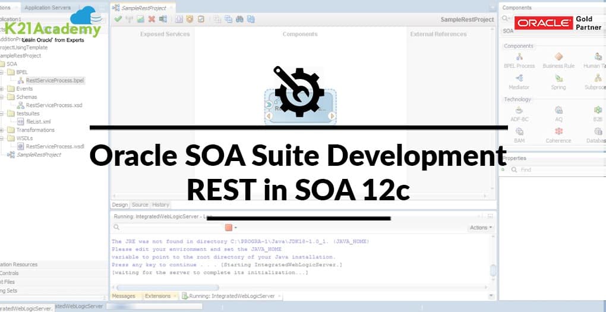Click the red stop button in log panel

click(229, 228)
